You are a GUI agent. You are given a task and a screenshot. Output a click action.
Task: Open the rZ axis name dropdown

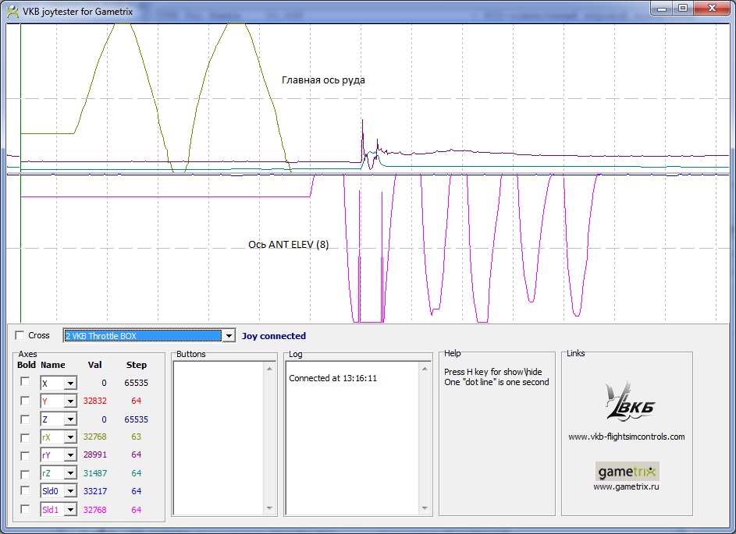pyautogui.click(x=69, y=473)
